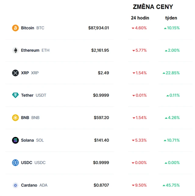Click the USDC blue logo icon

click(x=15, y=163)
